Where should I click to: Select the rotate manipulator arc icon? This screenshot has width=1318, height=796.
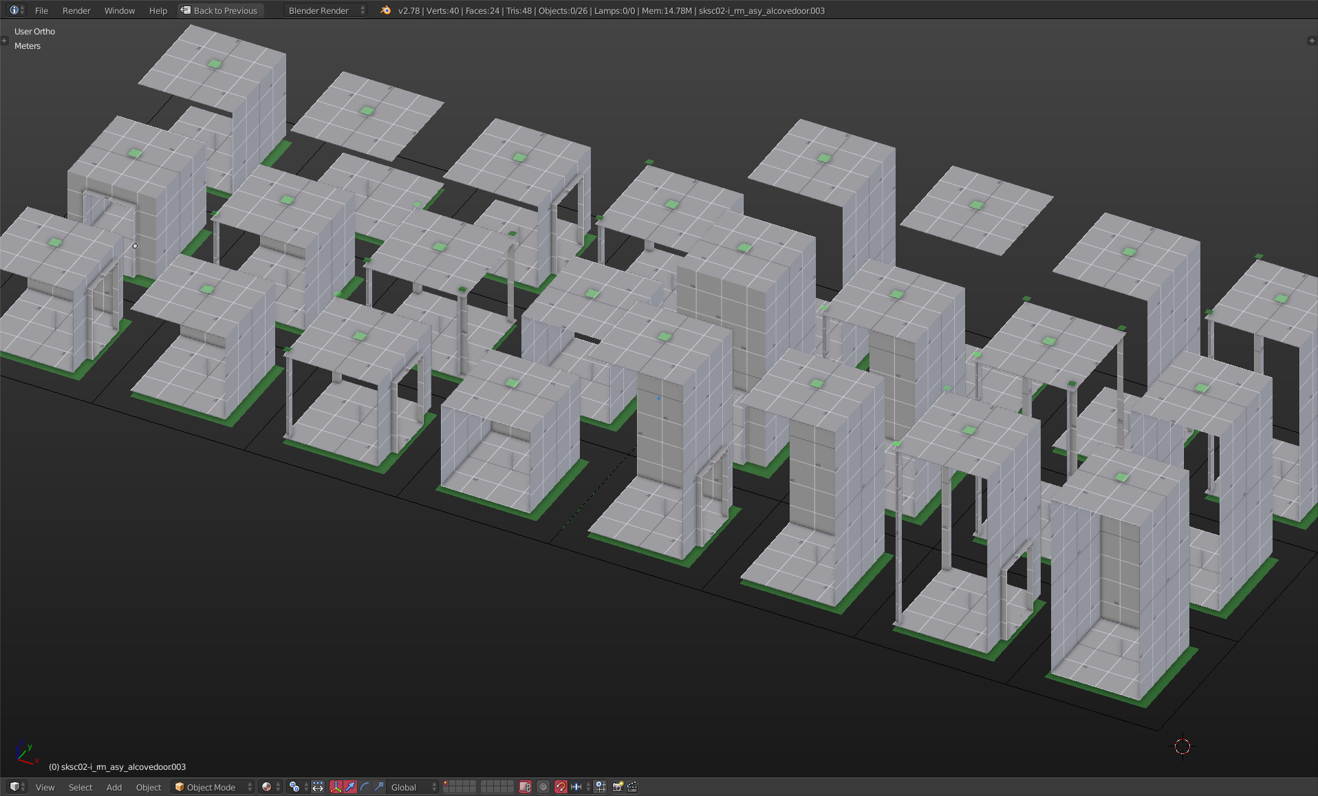coord(365,787)
